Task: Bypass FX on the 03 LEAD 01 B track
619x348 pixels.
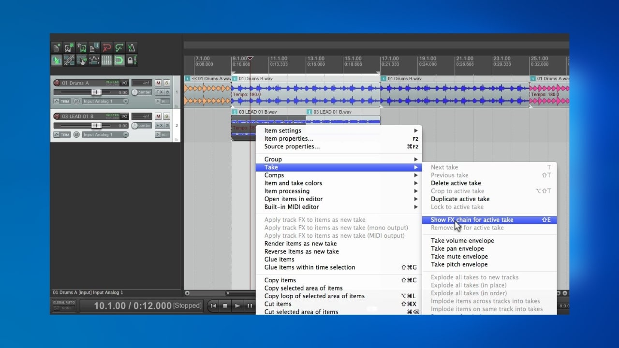Action: click(167, 125)
